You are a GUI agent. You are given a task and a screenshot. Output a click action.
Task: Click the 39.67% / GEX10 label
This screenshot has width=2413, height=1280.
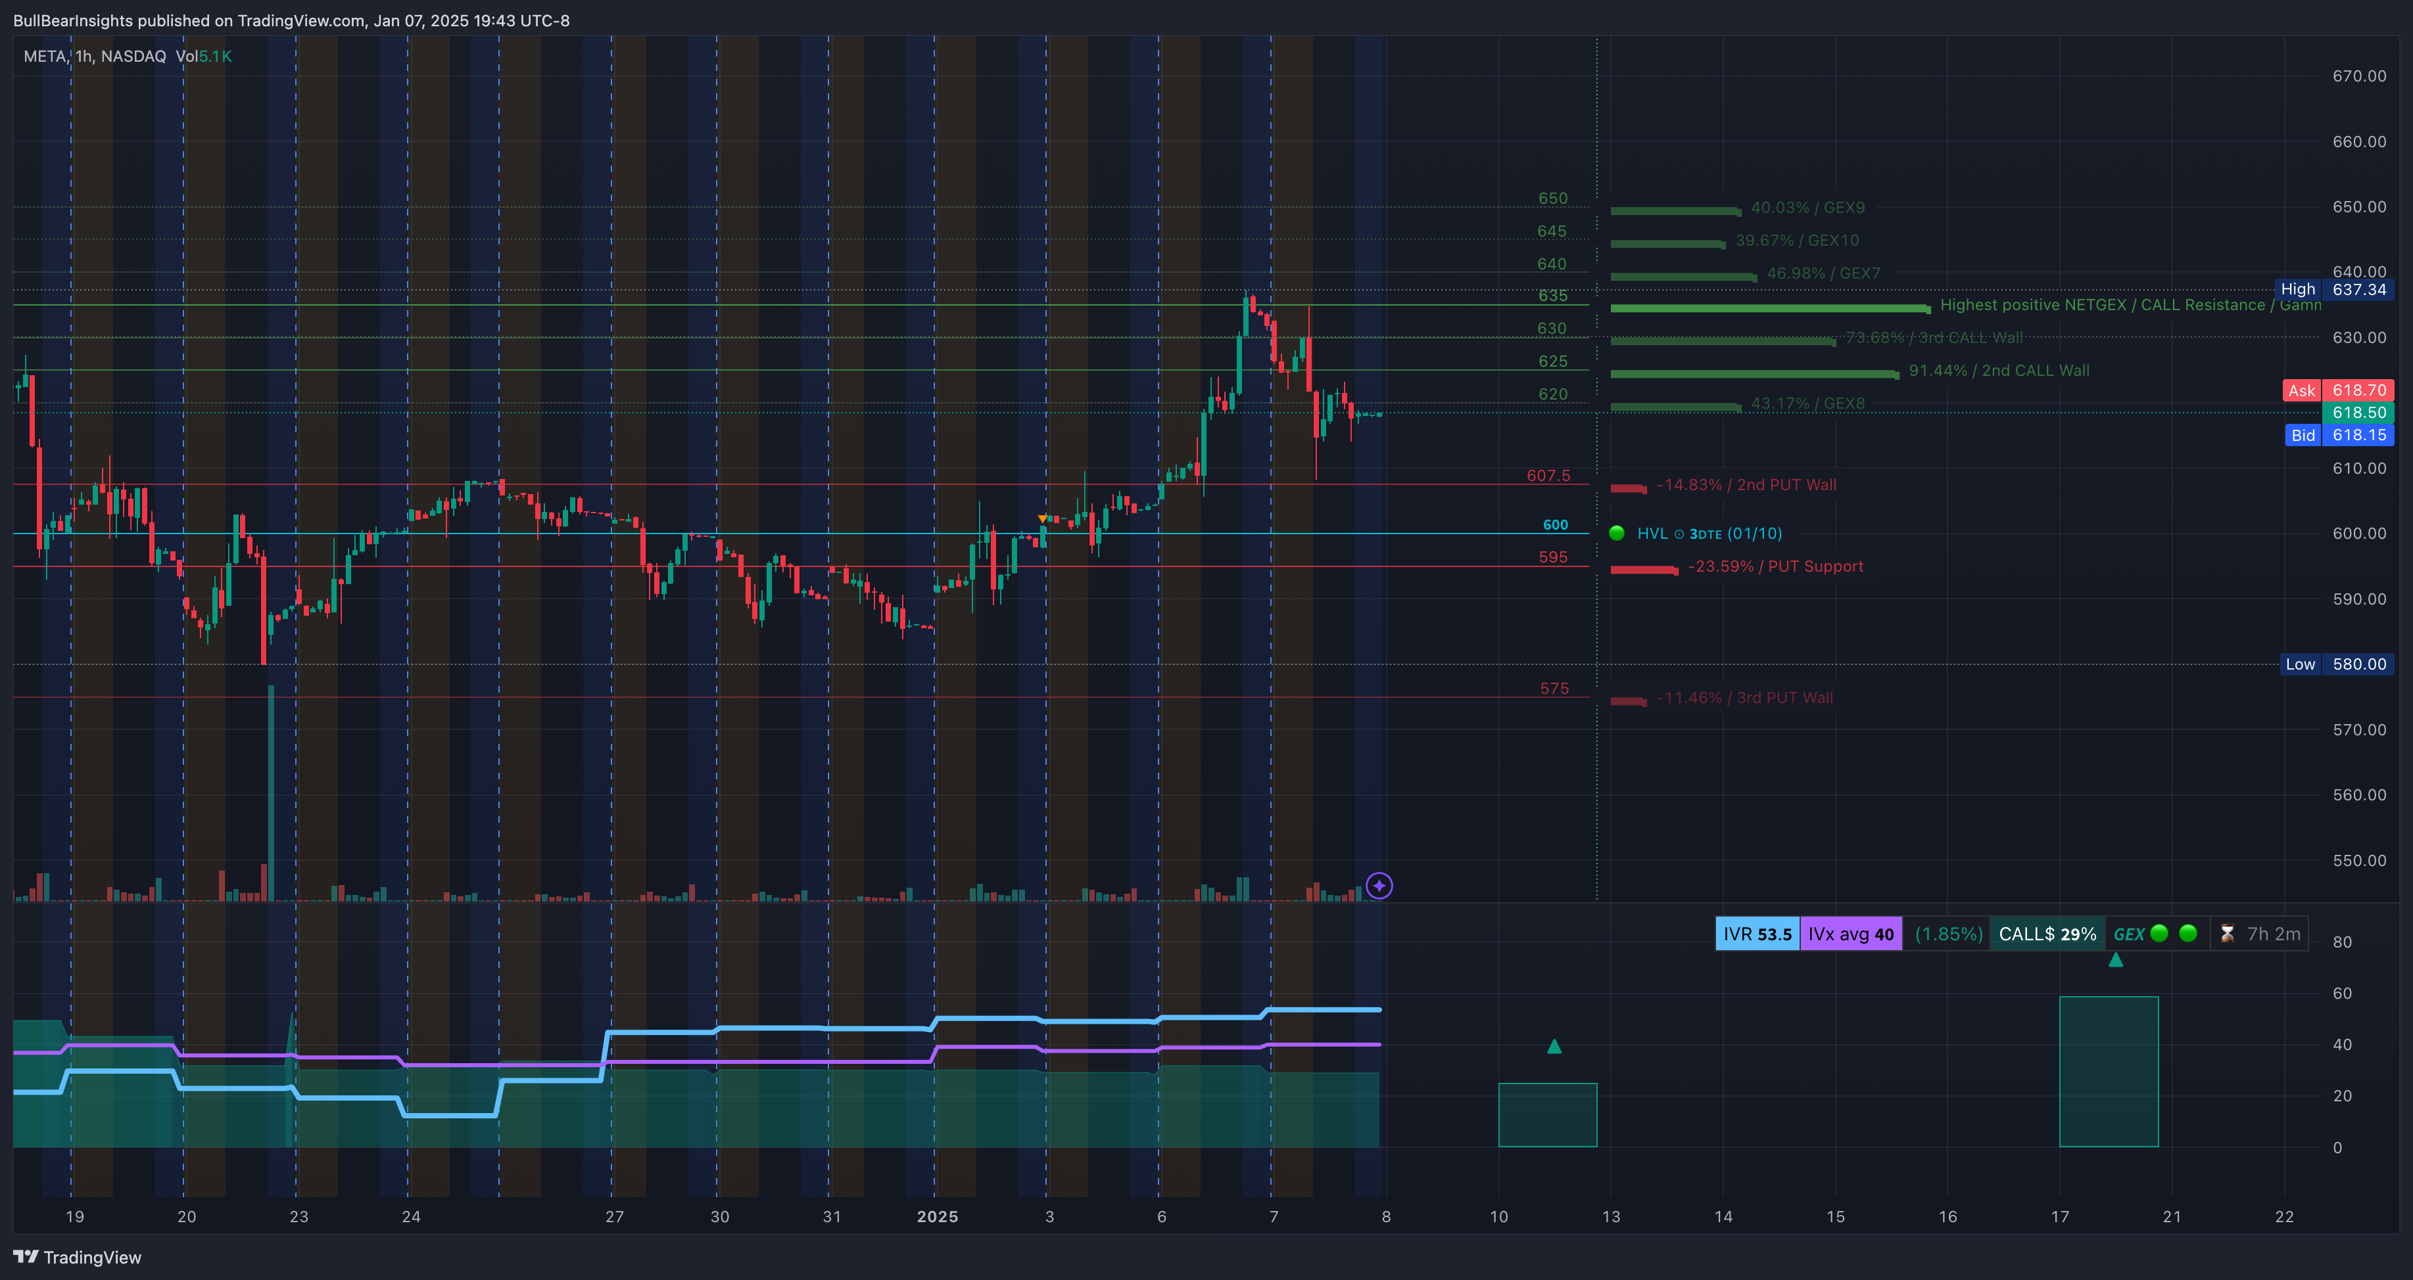pyautogui.click(x=1797, y=240)
